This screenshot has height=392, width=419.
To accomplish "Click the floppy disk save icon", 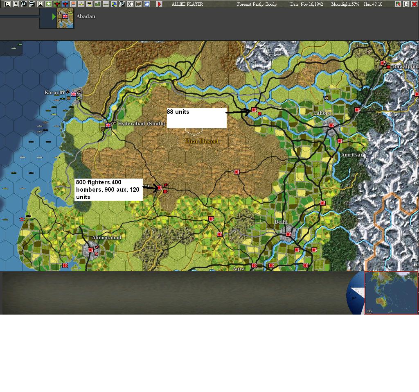I will tap(8, 4).
